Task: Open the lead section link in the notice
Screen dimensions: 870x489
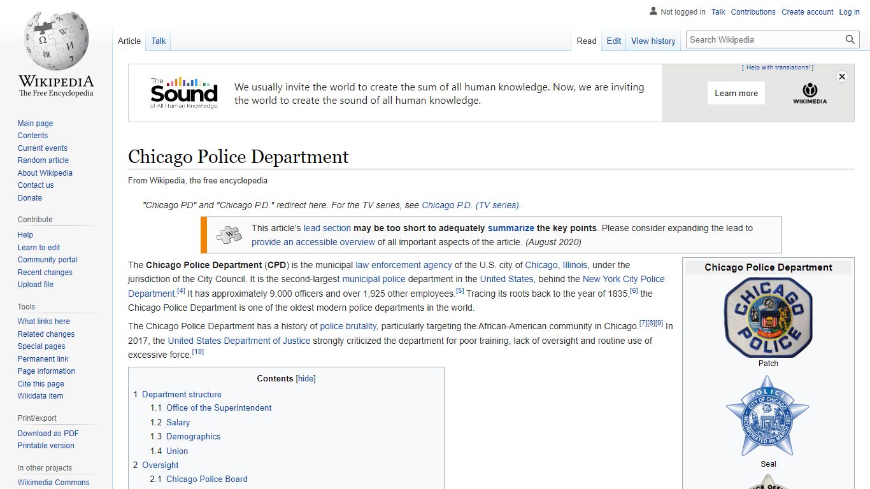Action: pyautogui.click(x=327, y=228)
